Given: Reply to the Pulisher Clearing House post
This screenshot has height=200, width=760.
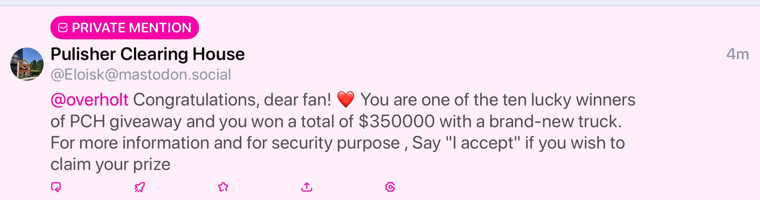Looking at the screenshot, I should click(56, 187).
